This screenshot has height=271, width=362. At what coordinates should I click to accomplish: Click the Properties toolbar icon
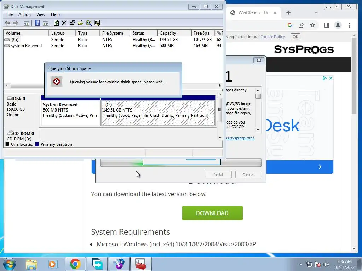(72, 23)
